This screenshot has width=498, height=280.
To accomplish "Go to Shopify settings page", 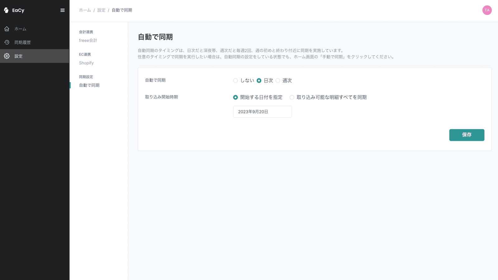I will click(x=86, y=63).
